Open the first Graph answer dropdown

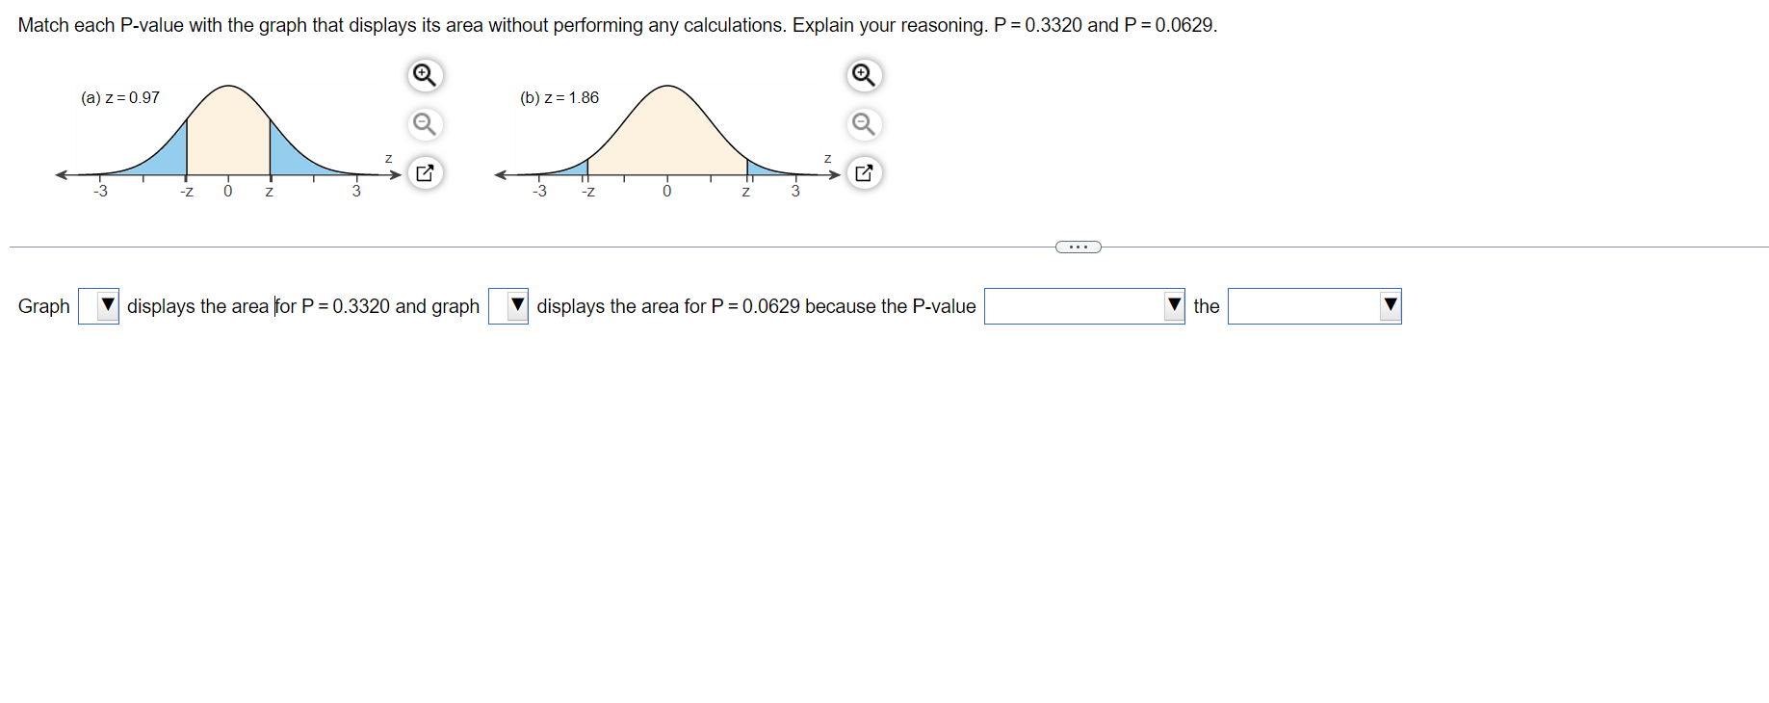98,305
